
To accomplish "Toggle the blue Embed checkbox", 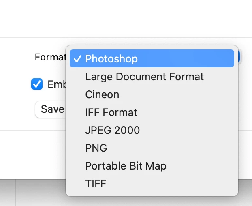I will coord(37,84).
